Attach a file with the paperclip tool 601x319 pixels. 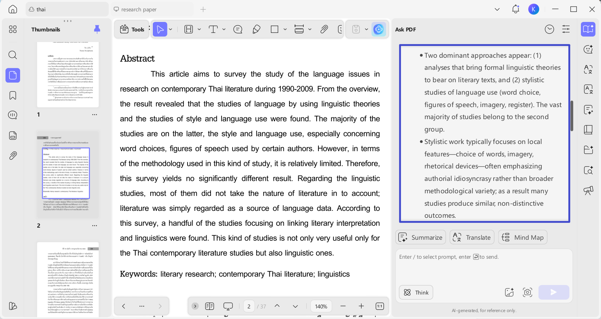click(324, 29)
